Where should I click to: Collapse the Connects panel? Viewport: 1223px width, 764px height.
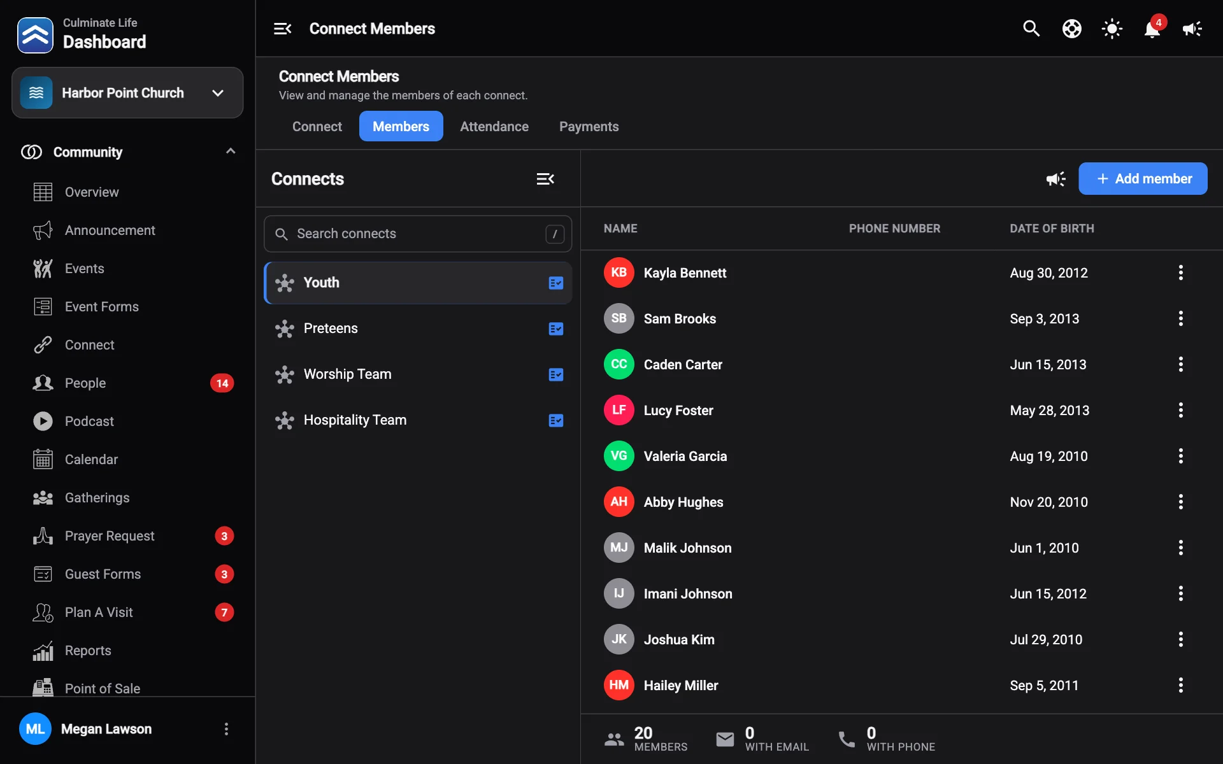click(x=545, y=179)
